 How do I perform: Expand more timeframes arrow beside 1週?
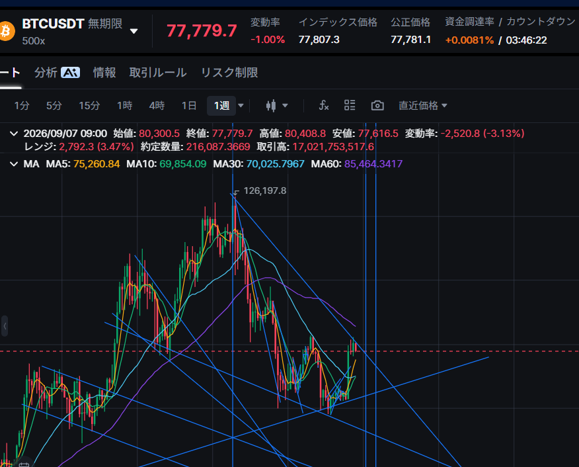tap(241, 106)
